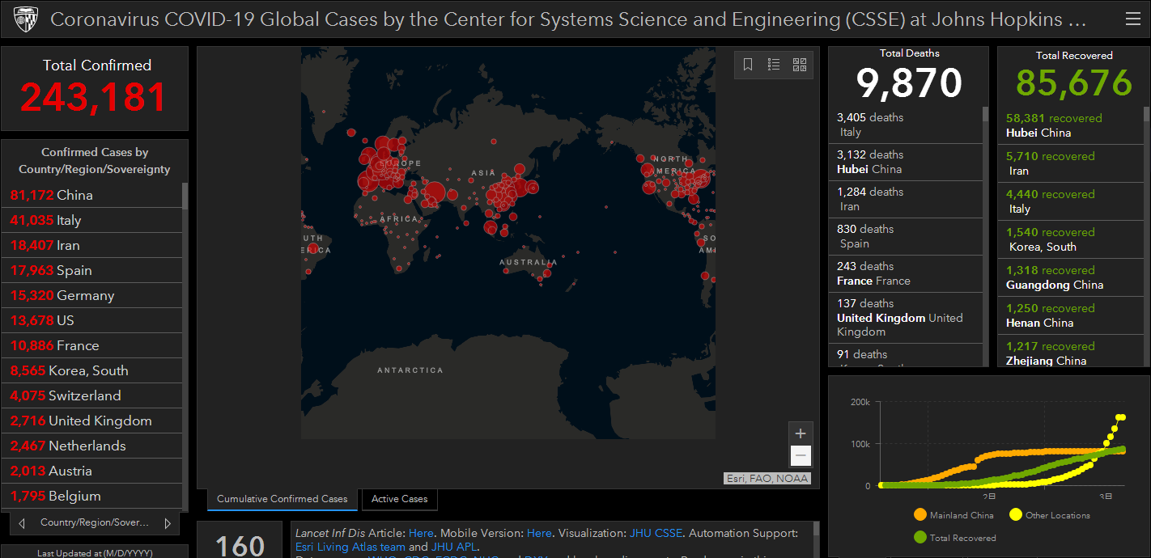1151x558 pixels.
Task: Select Belgium with 1,795 confirmed cases
Action: pos(92,496)
